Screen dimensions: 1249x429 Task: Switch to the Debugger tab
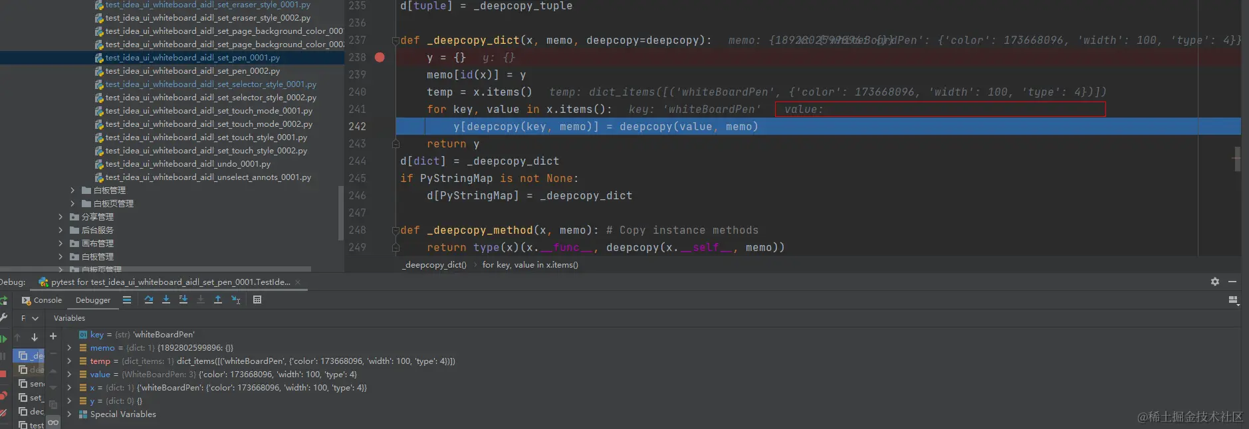click(93, 300)
